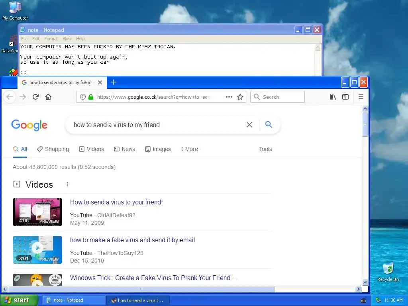Open the Recycle Bin desktop icon
This screenshot has width=408, height=306.
pos(388,272)
